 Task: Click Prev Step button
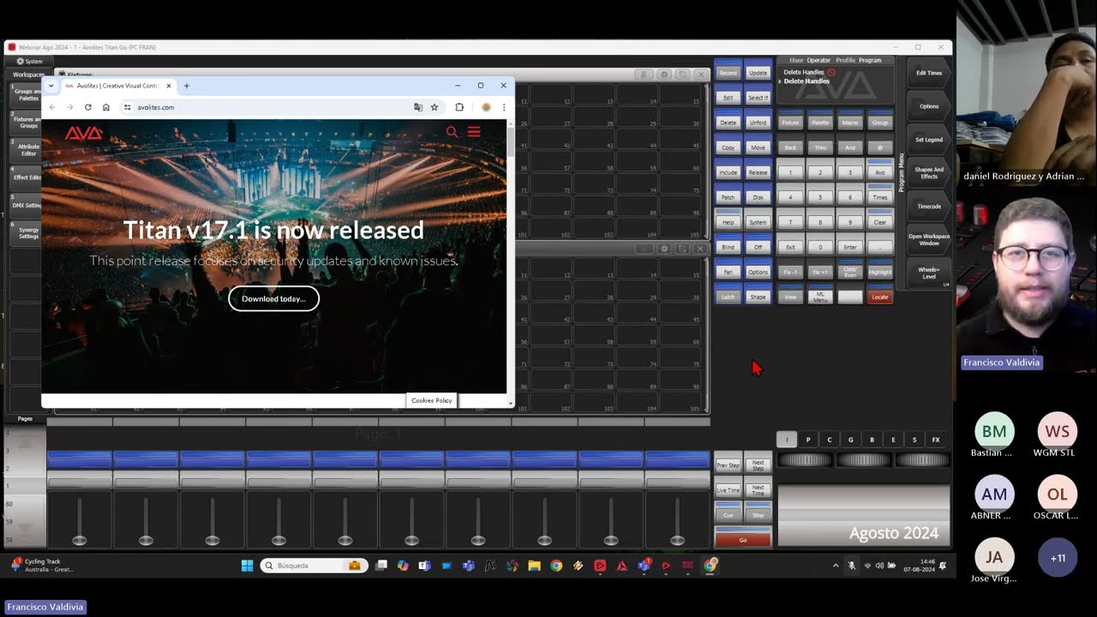pos(728,464)
